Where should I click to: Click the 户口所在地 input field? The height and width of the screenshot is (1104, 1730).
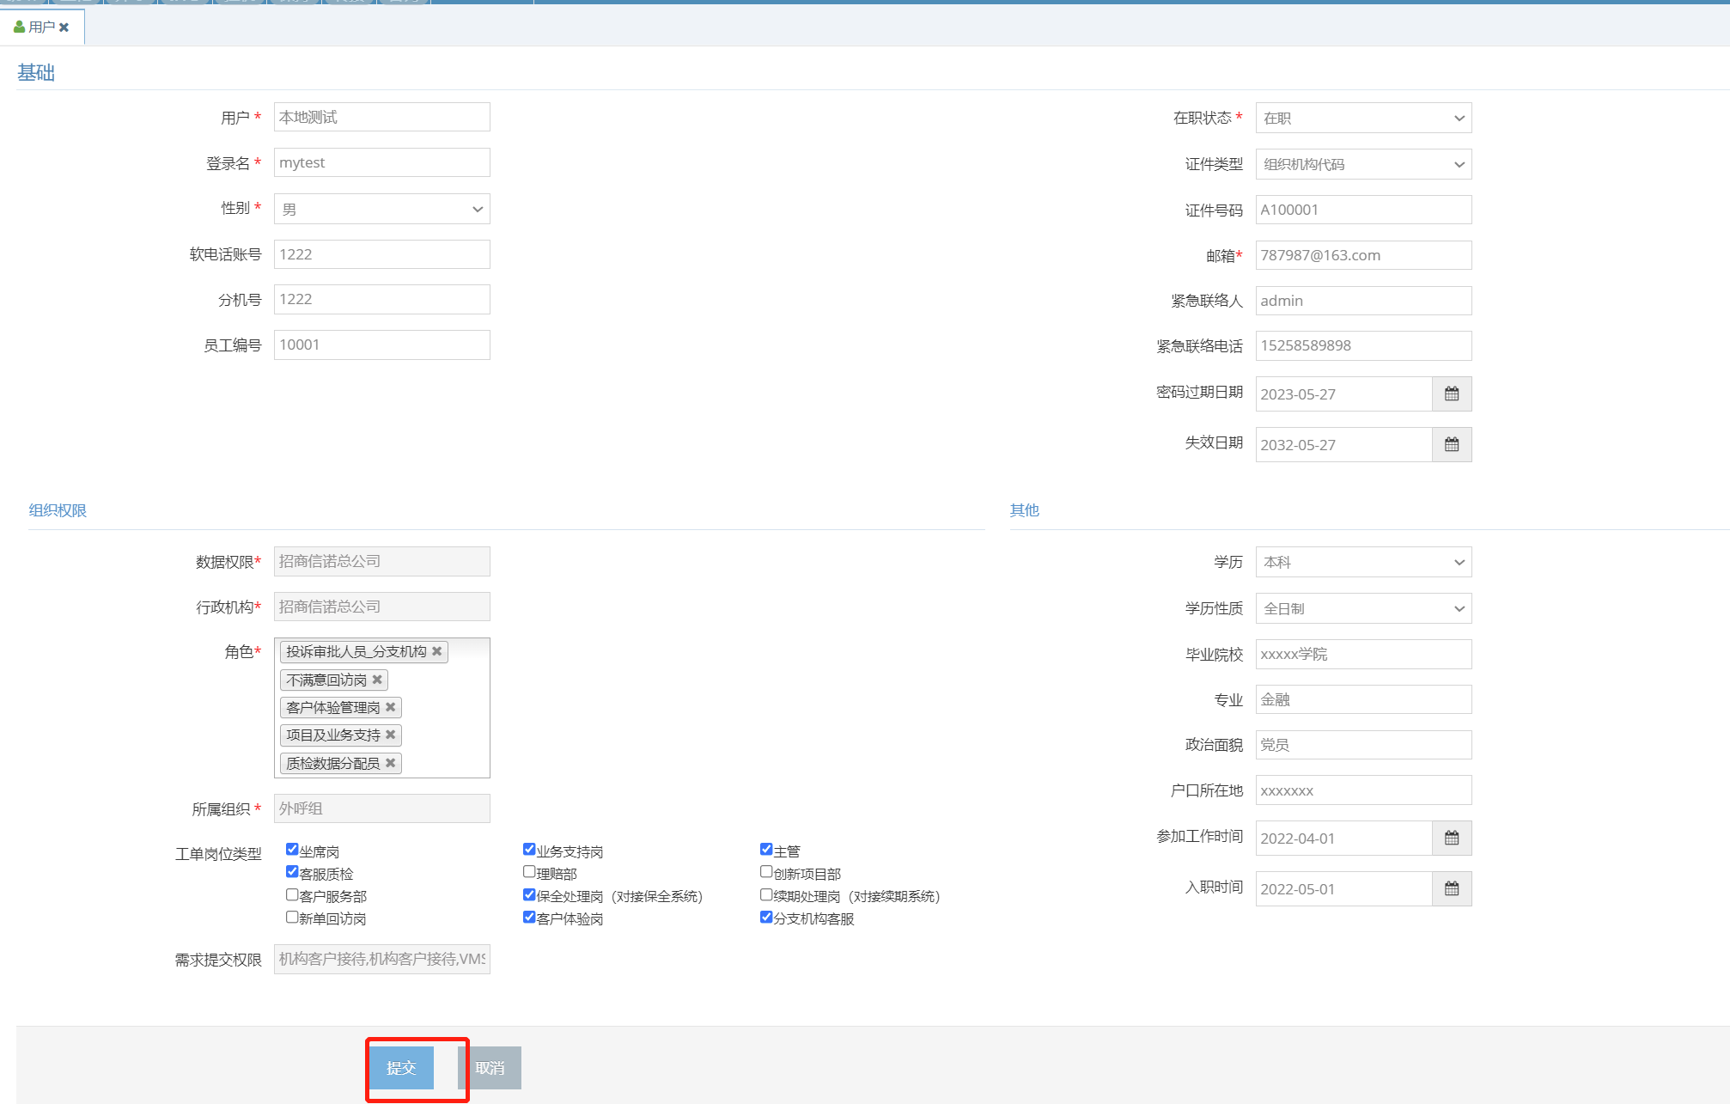coord(1363,790)
